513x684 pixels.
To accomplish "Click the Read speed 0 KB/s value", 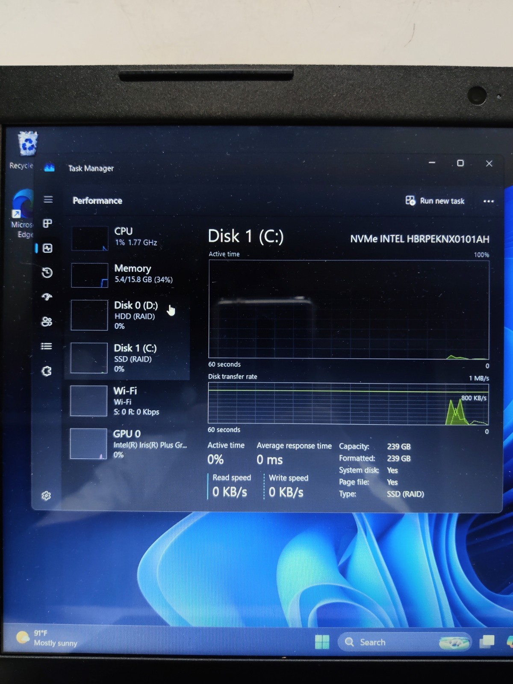I will [x=230, y=492].
